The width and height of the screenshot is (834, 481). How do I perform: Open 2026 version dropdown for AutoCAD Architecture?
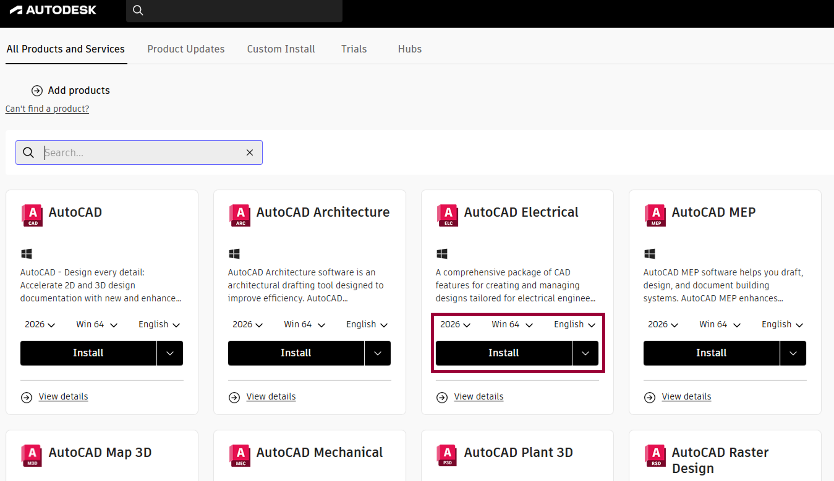(x=247, y=324)
